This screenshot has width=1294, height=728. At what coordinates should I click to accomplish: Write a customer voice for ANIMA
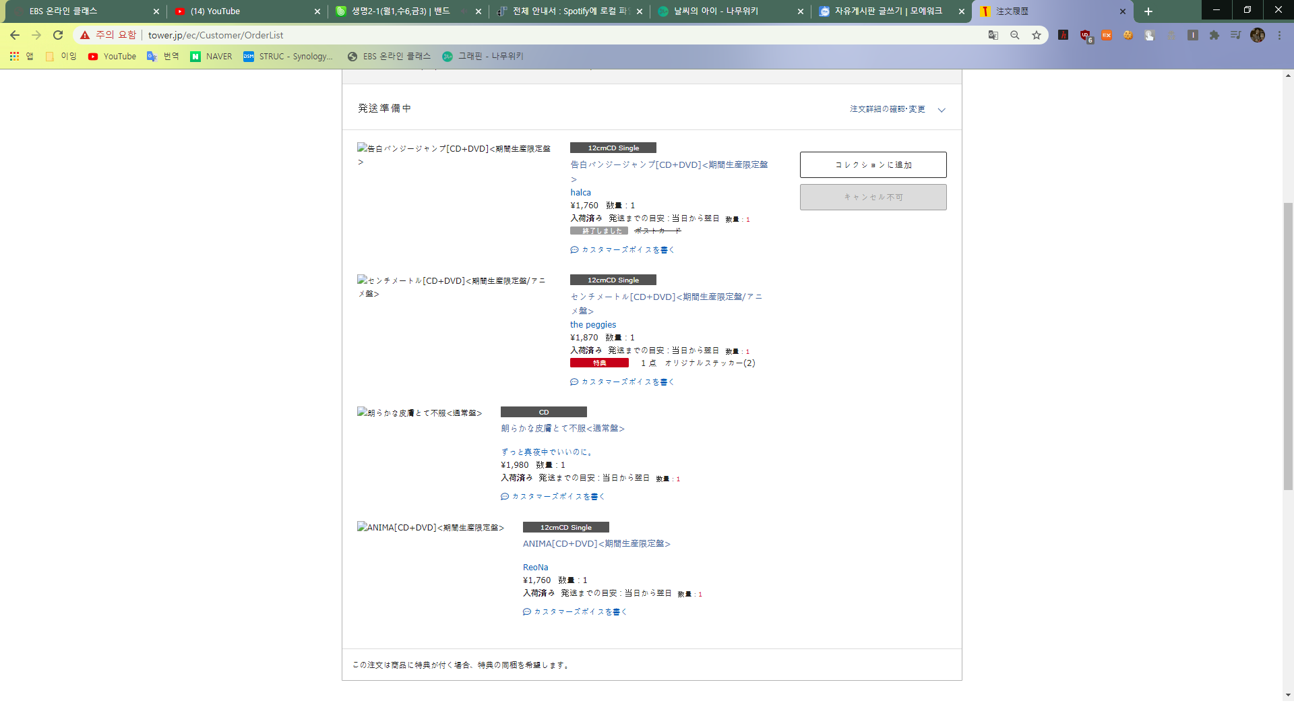(x=575, y=612)
